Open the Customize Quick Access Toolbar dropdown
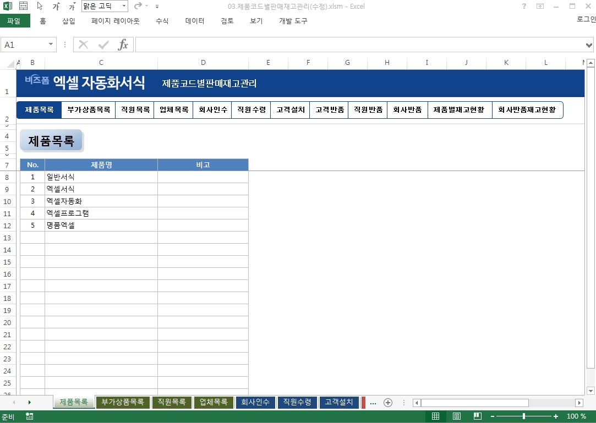This screenshot has width=596, height=423. [x=157, y=7]
